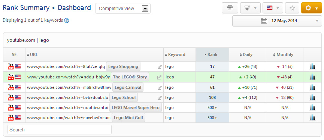Click the Lego Shopping tag button
324x140 pixels.
[x=123, y=66]
